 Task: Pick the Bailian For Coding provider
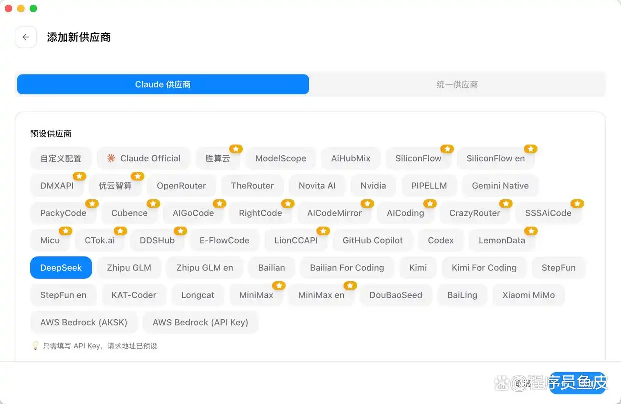click(x=347, y=268)
